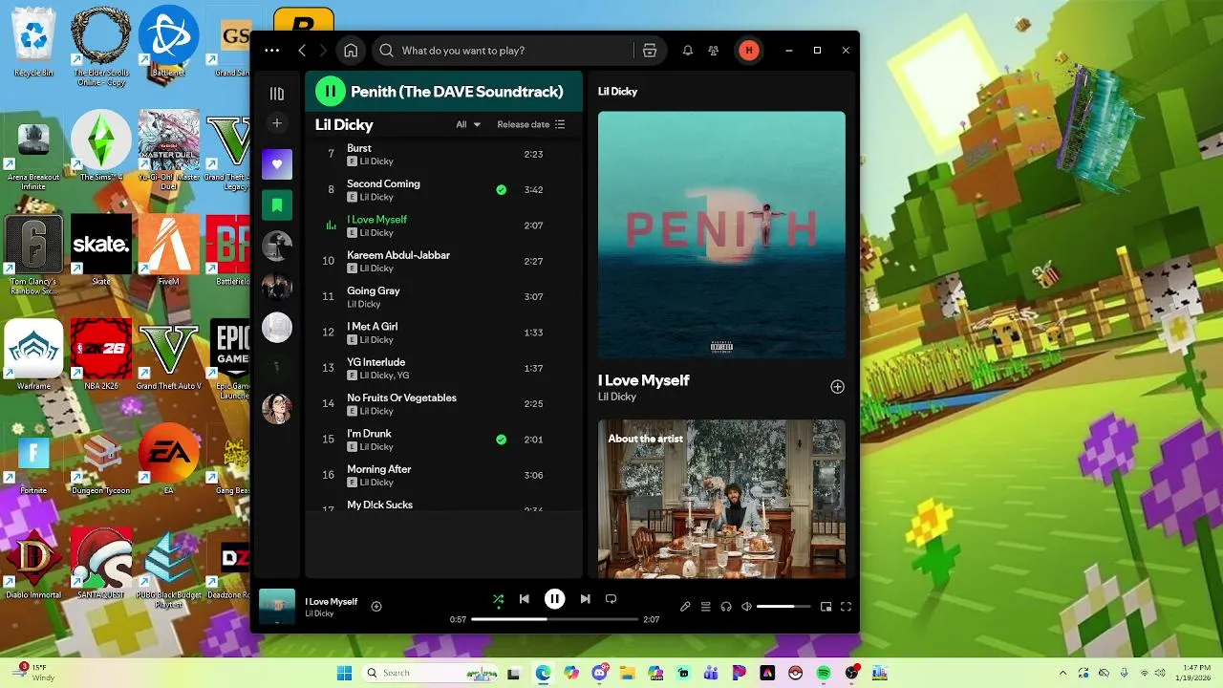Toggle saved checkmark on Second Coming
The image size is (1223, 688).
point(501,190)
